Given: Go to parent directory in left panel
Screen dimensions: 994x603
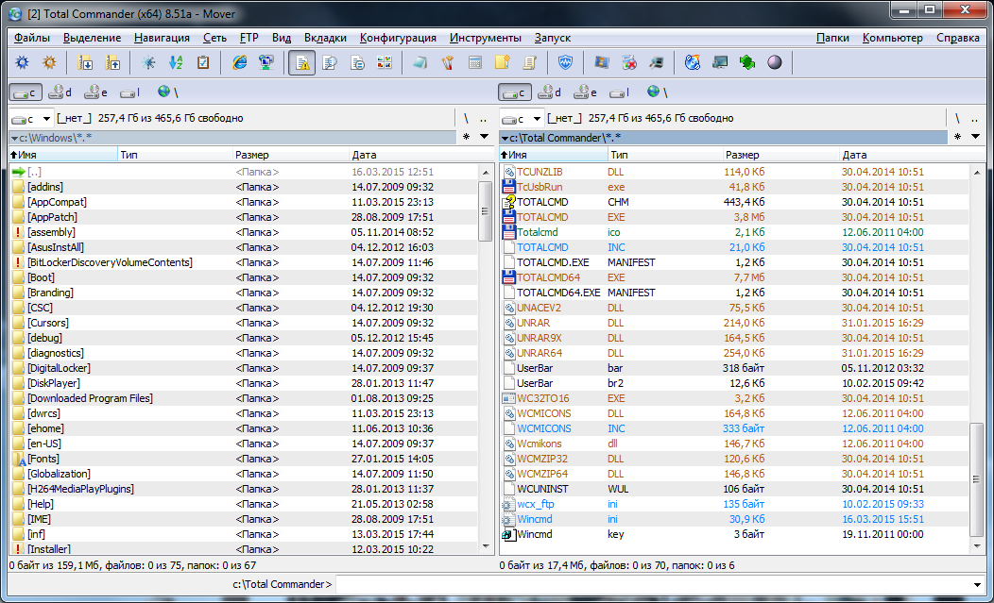Looking at the screenshot, I should click(484, 119).
